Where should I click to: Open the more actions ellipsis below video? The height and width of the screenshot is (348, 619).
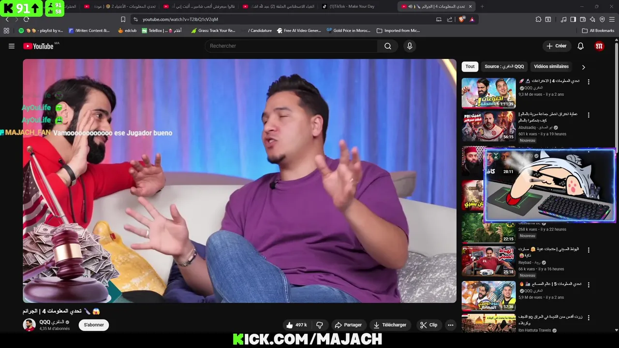451,325
